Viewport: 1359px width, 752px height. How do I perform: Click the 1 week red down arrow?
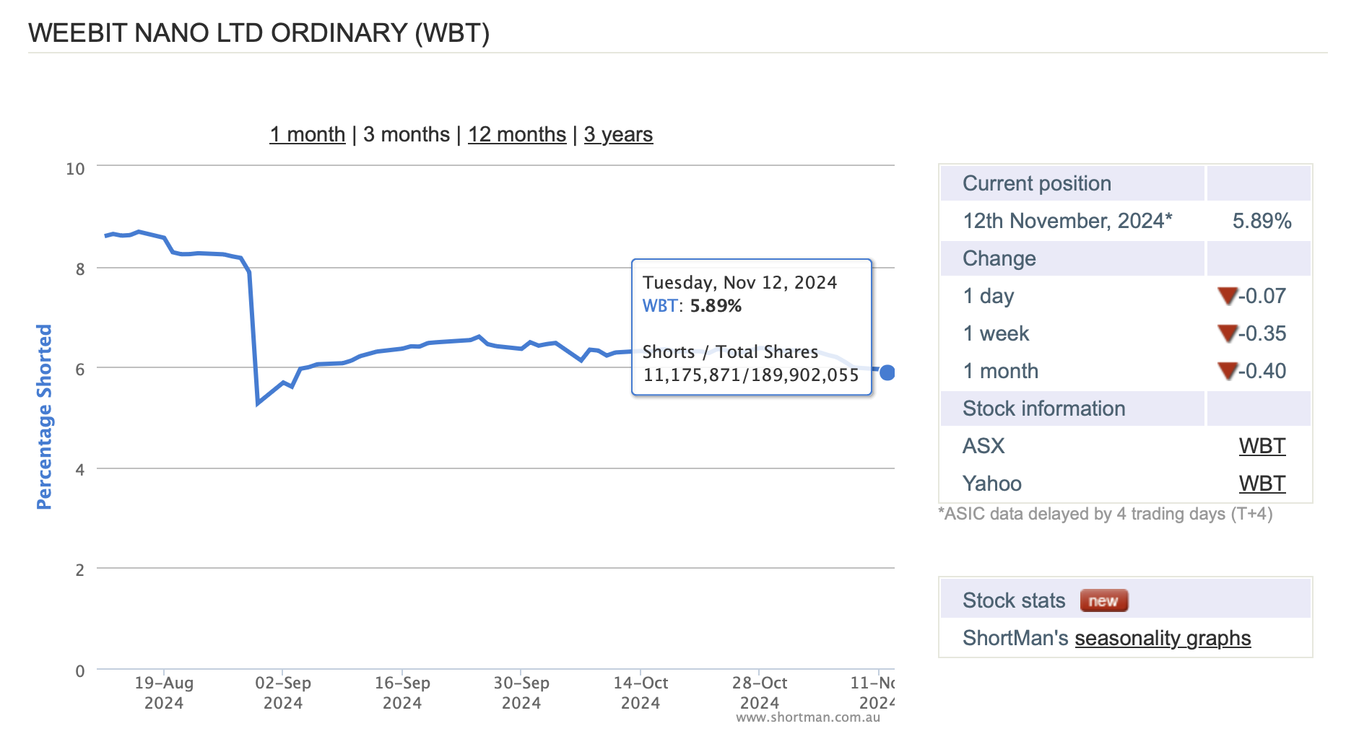(x=1228, y=333)
